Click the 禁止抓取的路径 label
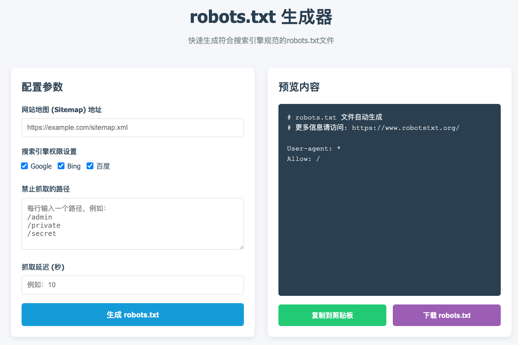The image size is (518, 345). [46, 189]
